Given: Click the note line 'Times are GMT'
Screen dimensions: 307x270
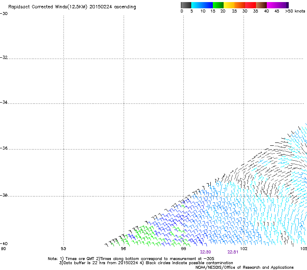Looking at the screenshot, I should coord(80,259).
